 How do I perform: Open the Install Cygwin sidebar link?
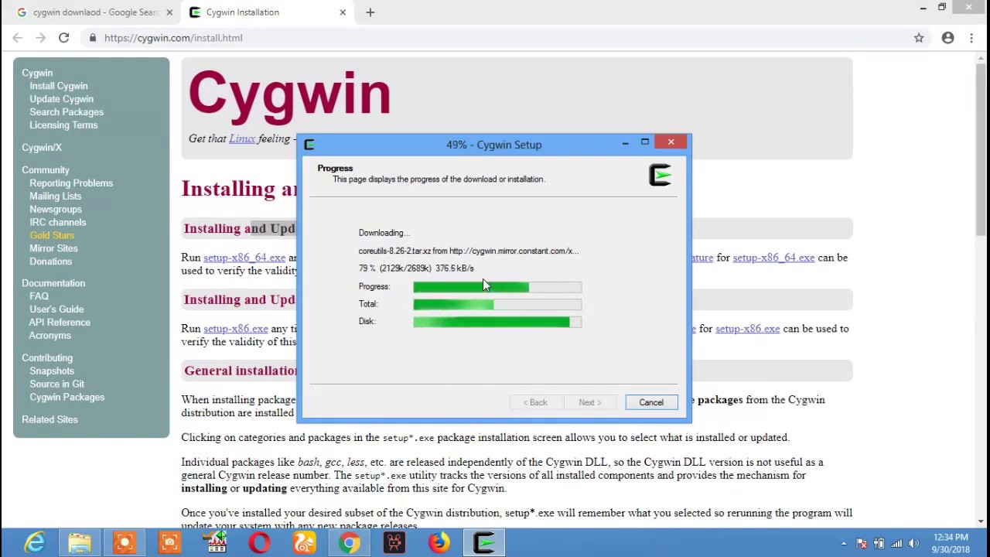point(59,86)
